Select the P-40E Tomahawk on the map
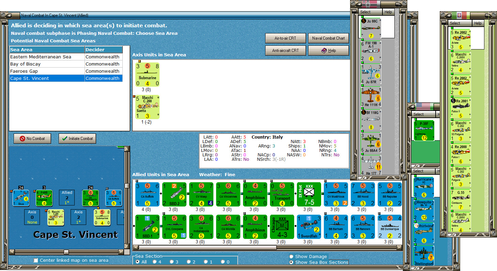The width and height of the screenshot is (497, 271). click(x=44, y=198)
